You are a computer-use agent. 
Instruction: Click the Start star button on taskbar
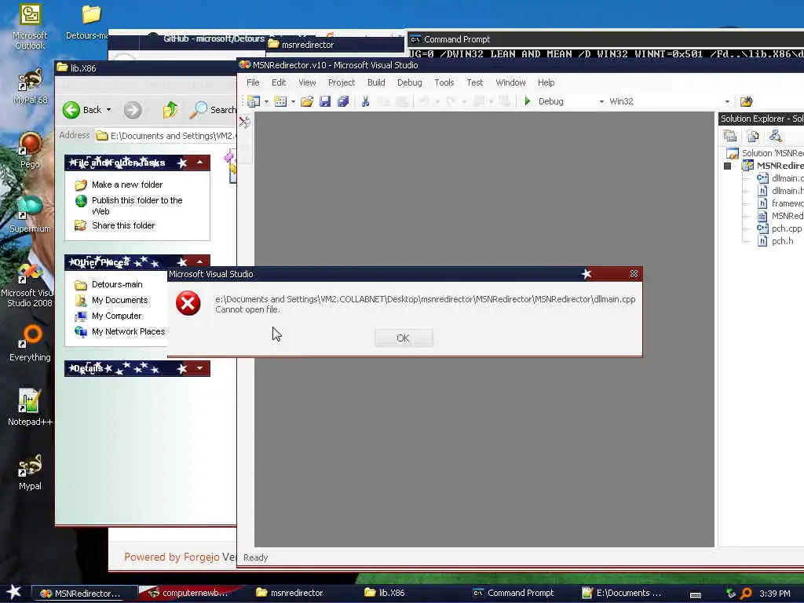click(13, 592)
